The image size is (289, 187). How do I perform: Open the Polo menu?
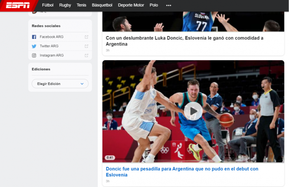pos(154,5)
